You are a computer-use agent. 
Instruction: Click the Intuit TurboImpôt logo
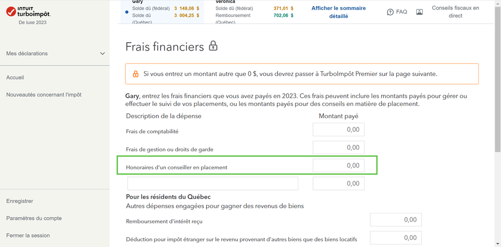(x=29, y=12)
